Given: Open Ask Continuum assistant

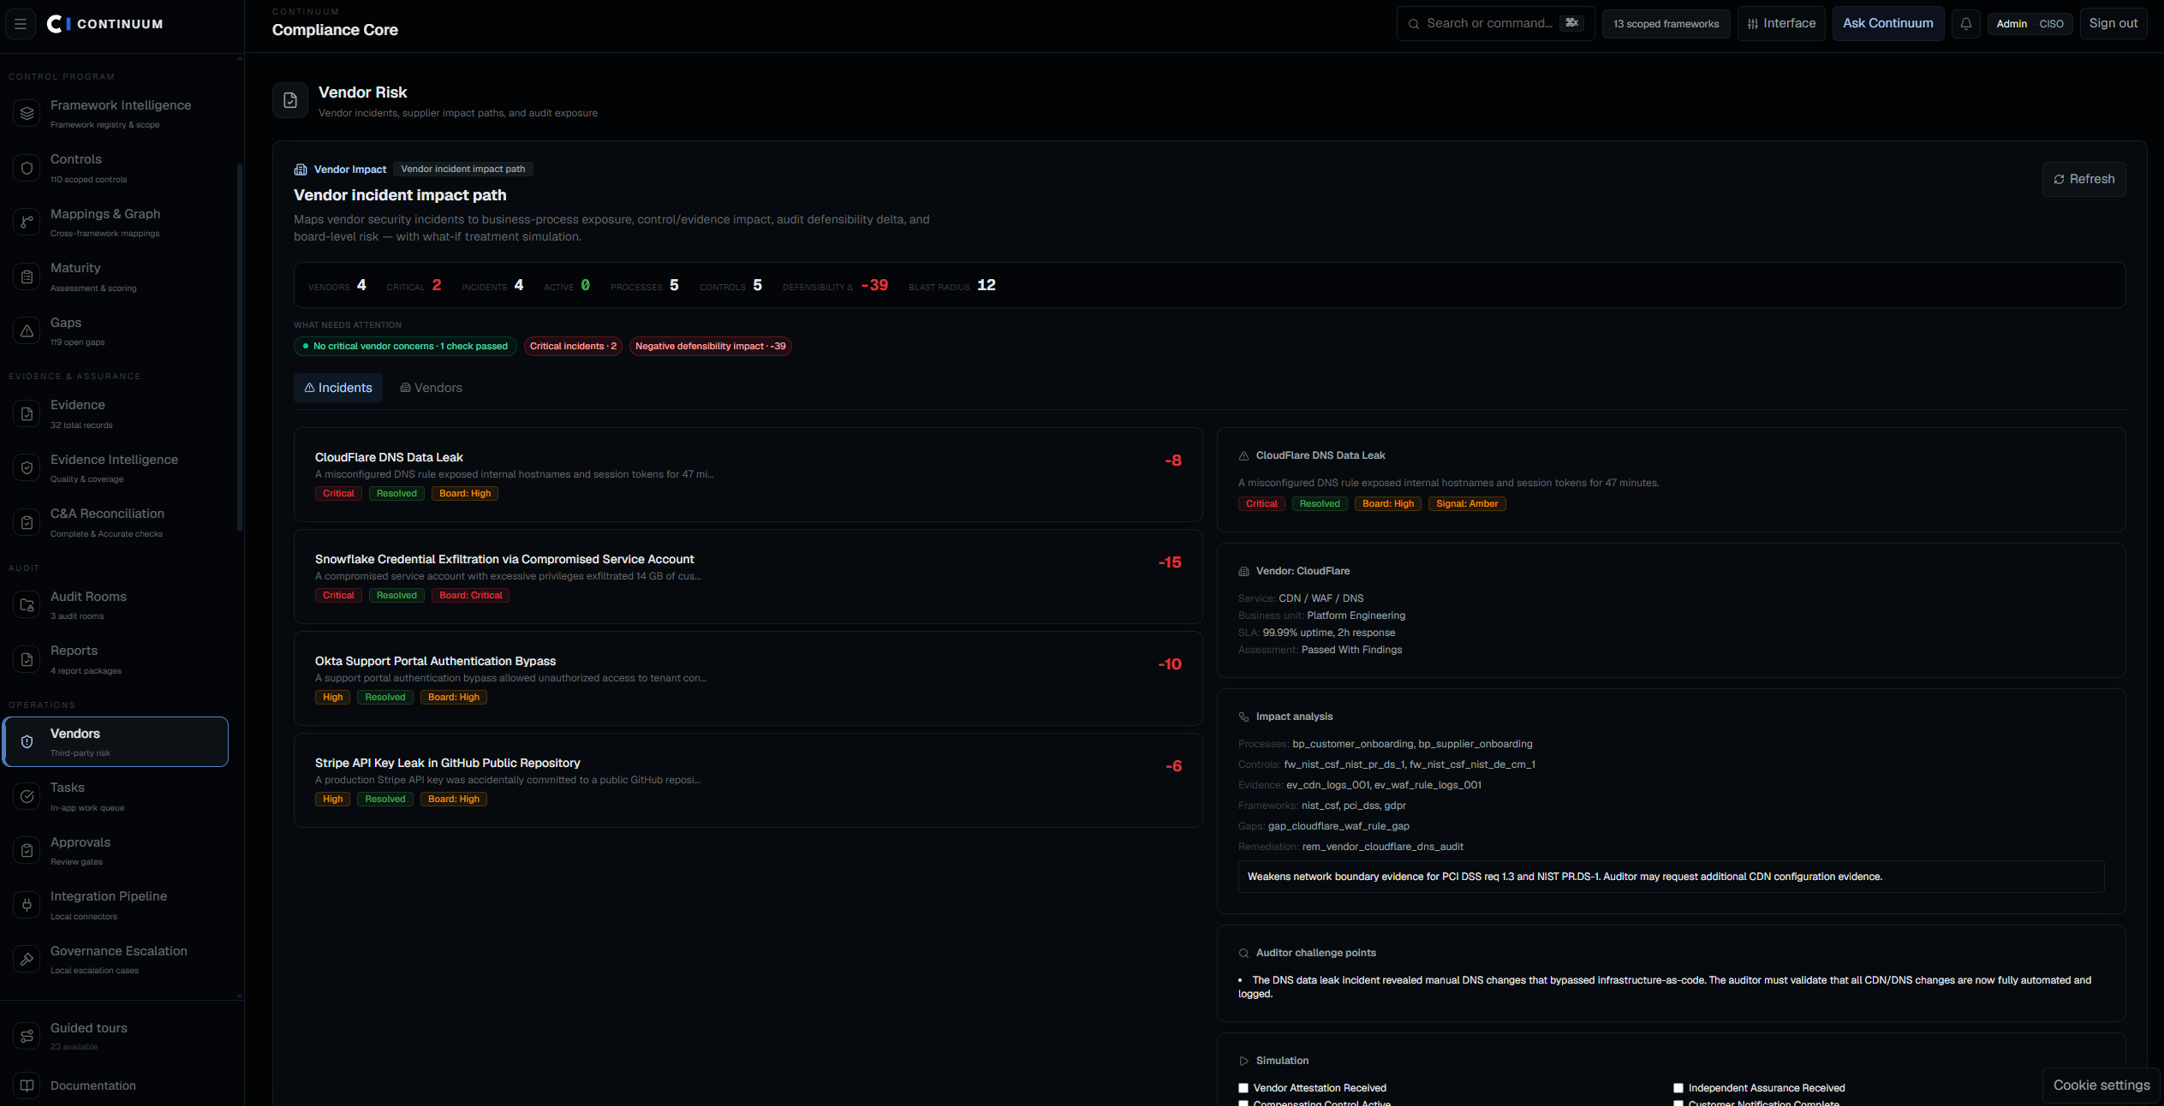Looking at the screenshot, I should click(1887, 23).
